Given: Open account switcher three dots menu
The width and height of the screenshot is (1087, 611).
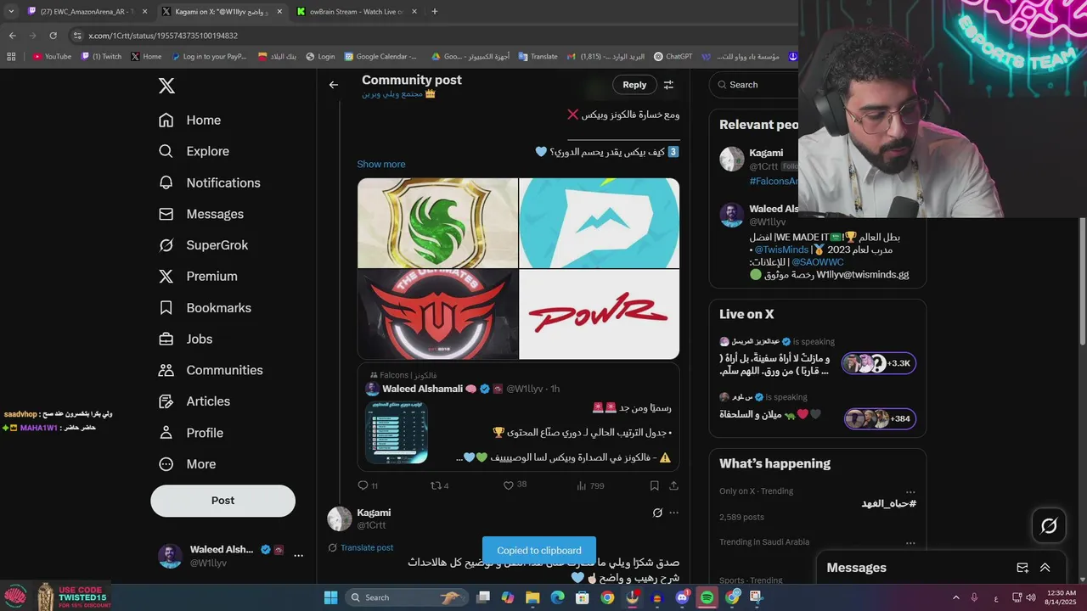Looking at the screenshot, I should [x=298, y=556].
